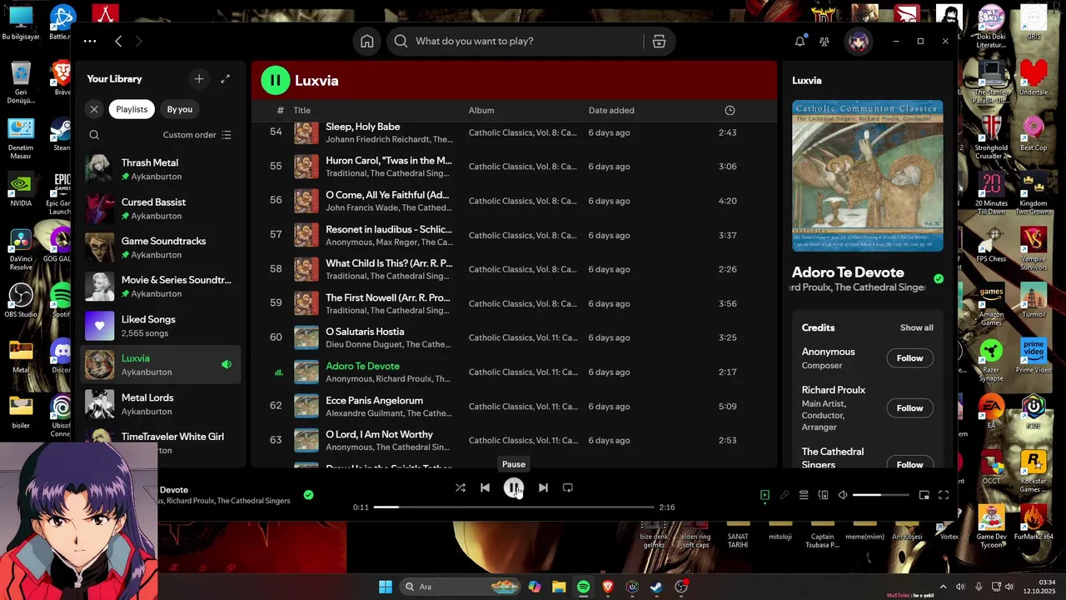Open File Explorer in taskbar
Viewport: 1066px width, 600px height.
[558, 587]
